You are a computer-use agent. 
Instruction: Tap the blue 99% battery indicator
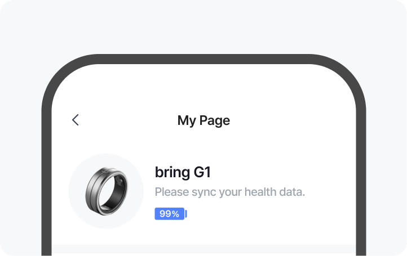(170, 214)
